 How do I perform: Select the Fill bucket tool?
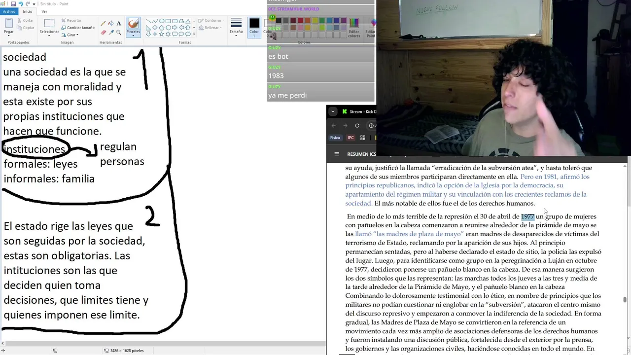coord(111,23)
